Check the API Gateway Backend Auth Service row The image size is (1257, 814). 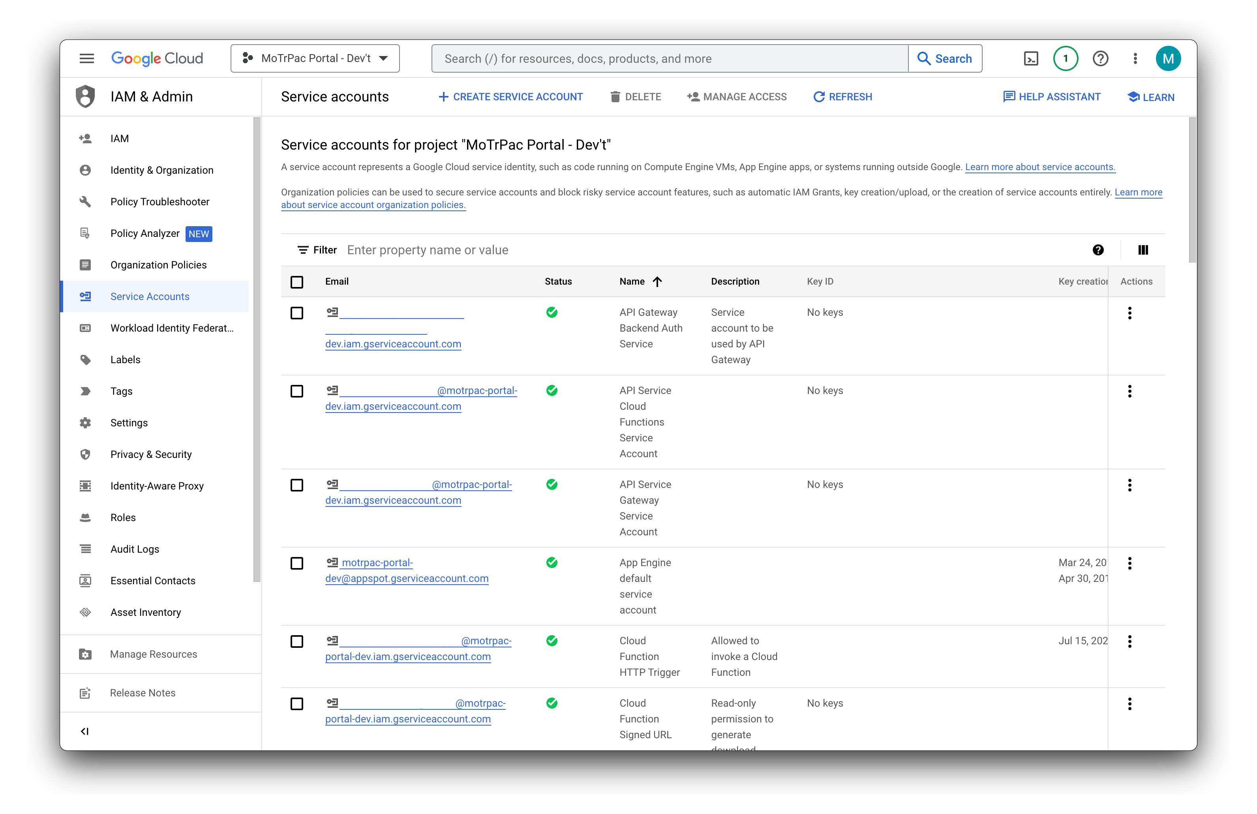(x=297, y=313)
